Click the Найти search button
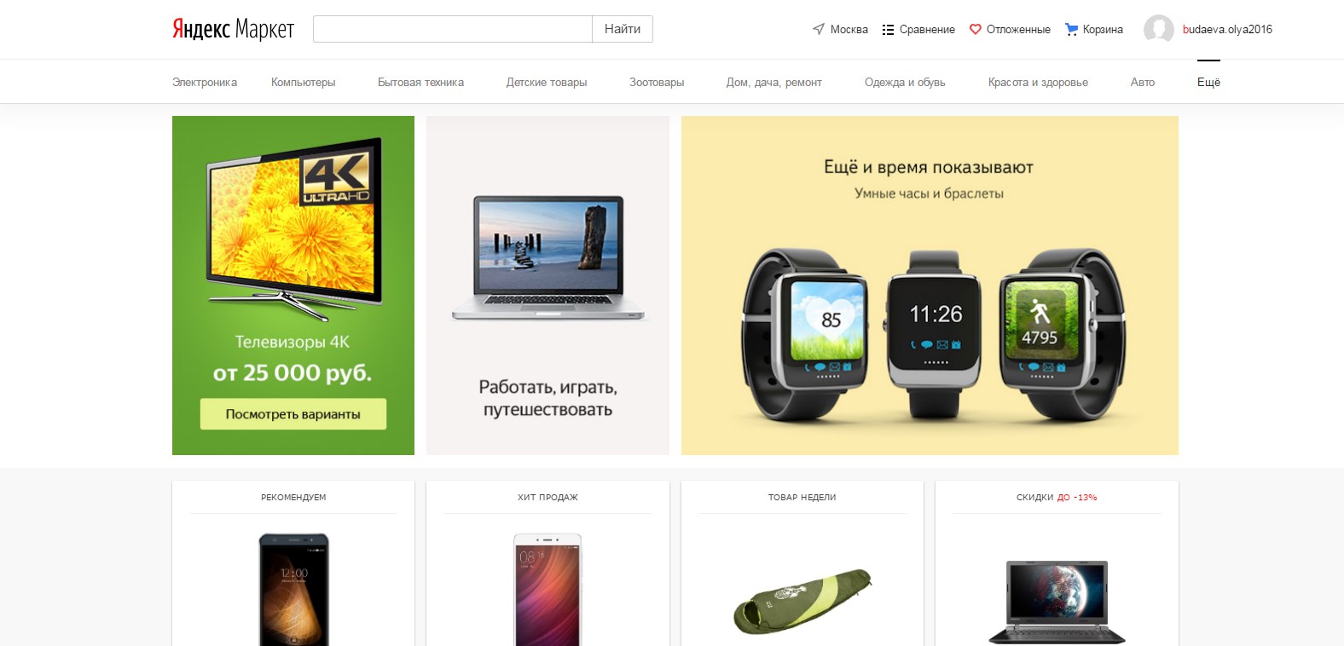This screenshot has width=1344, height=646. [x=623, y=29]
